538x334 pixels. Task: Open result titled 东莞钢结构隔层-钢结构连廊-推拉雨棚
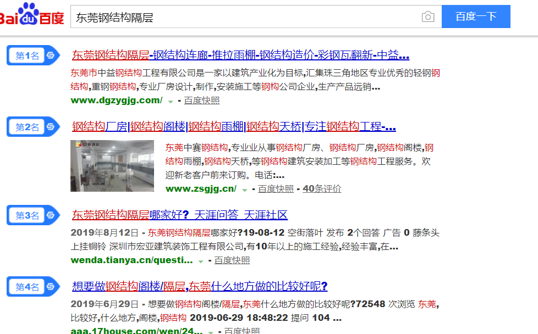pyautogui.click(x=240, y=55)
